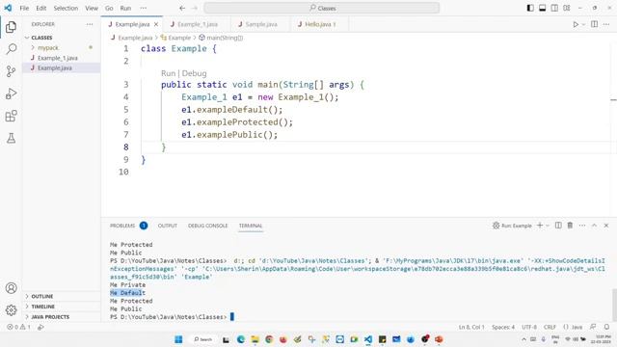Open the View menu

92,8
